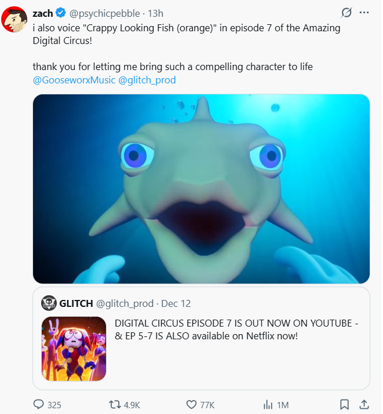Open the Grok explain-post icon
This screenshot has width=383, height=414.
pos(346,13)
